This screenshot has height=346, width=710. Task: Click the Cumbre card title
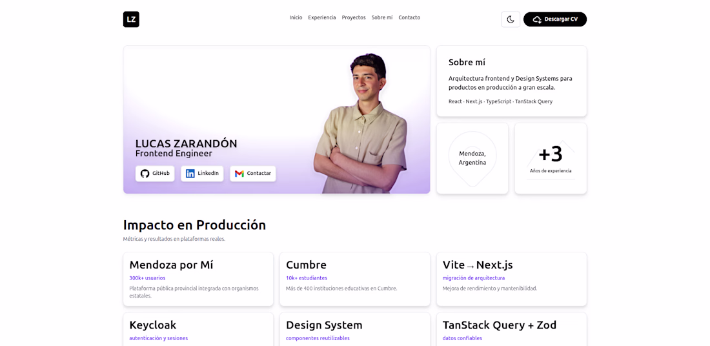click(x=306, y=265)
